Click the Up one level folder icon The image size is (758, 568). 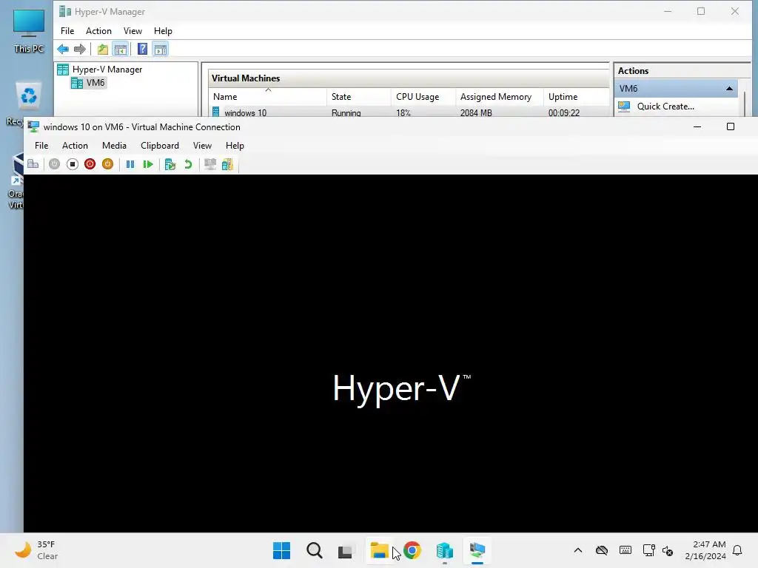(102, 49)
